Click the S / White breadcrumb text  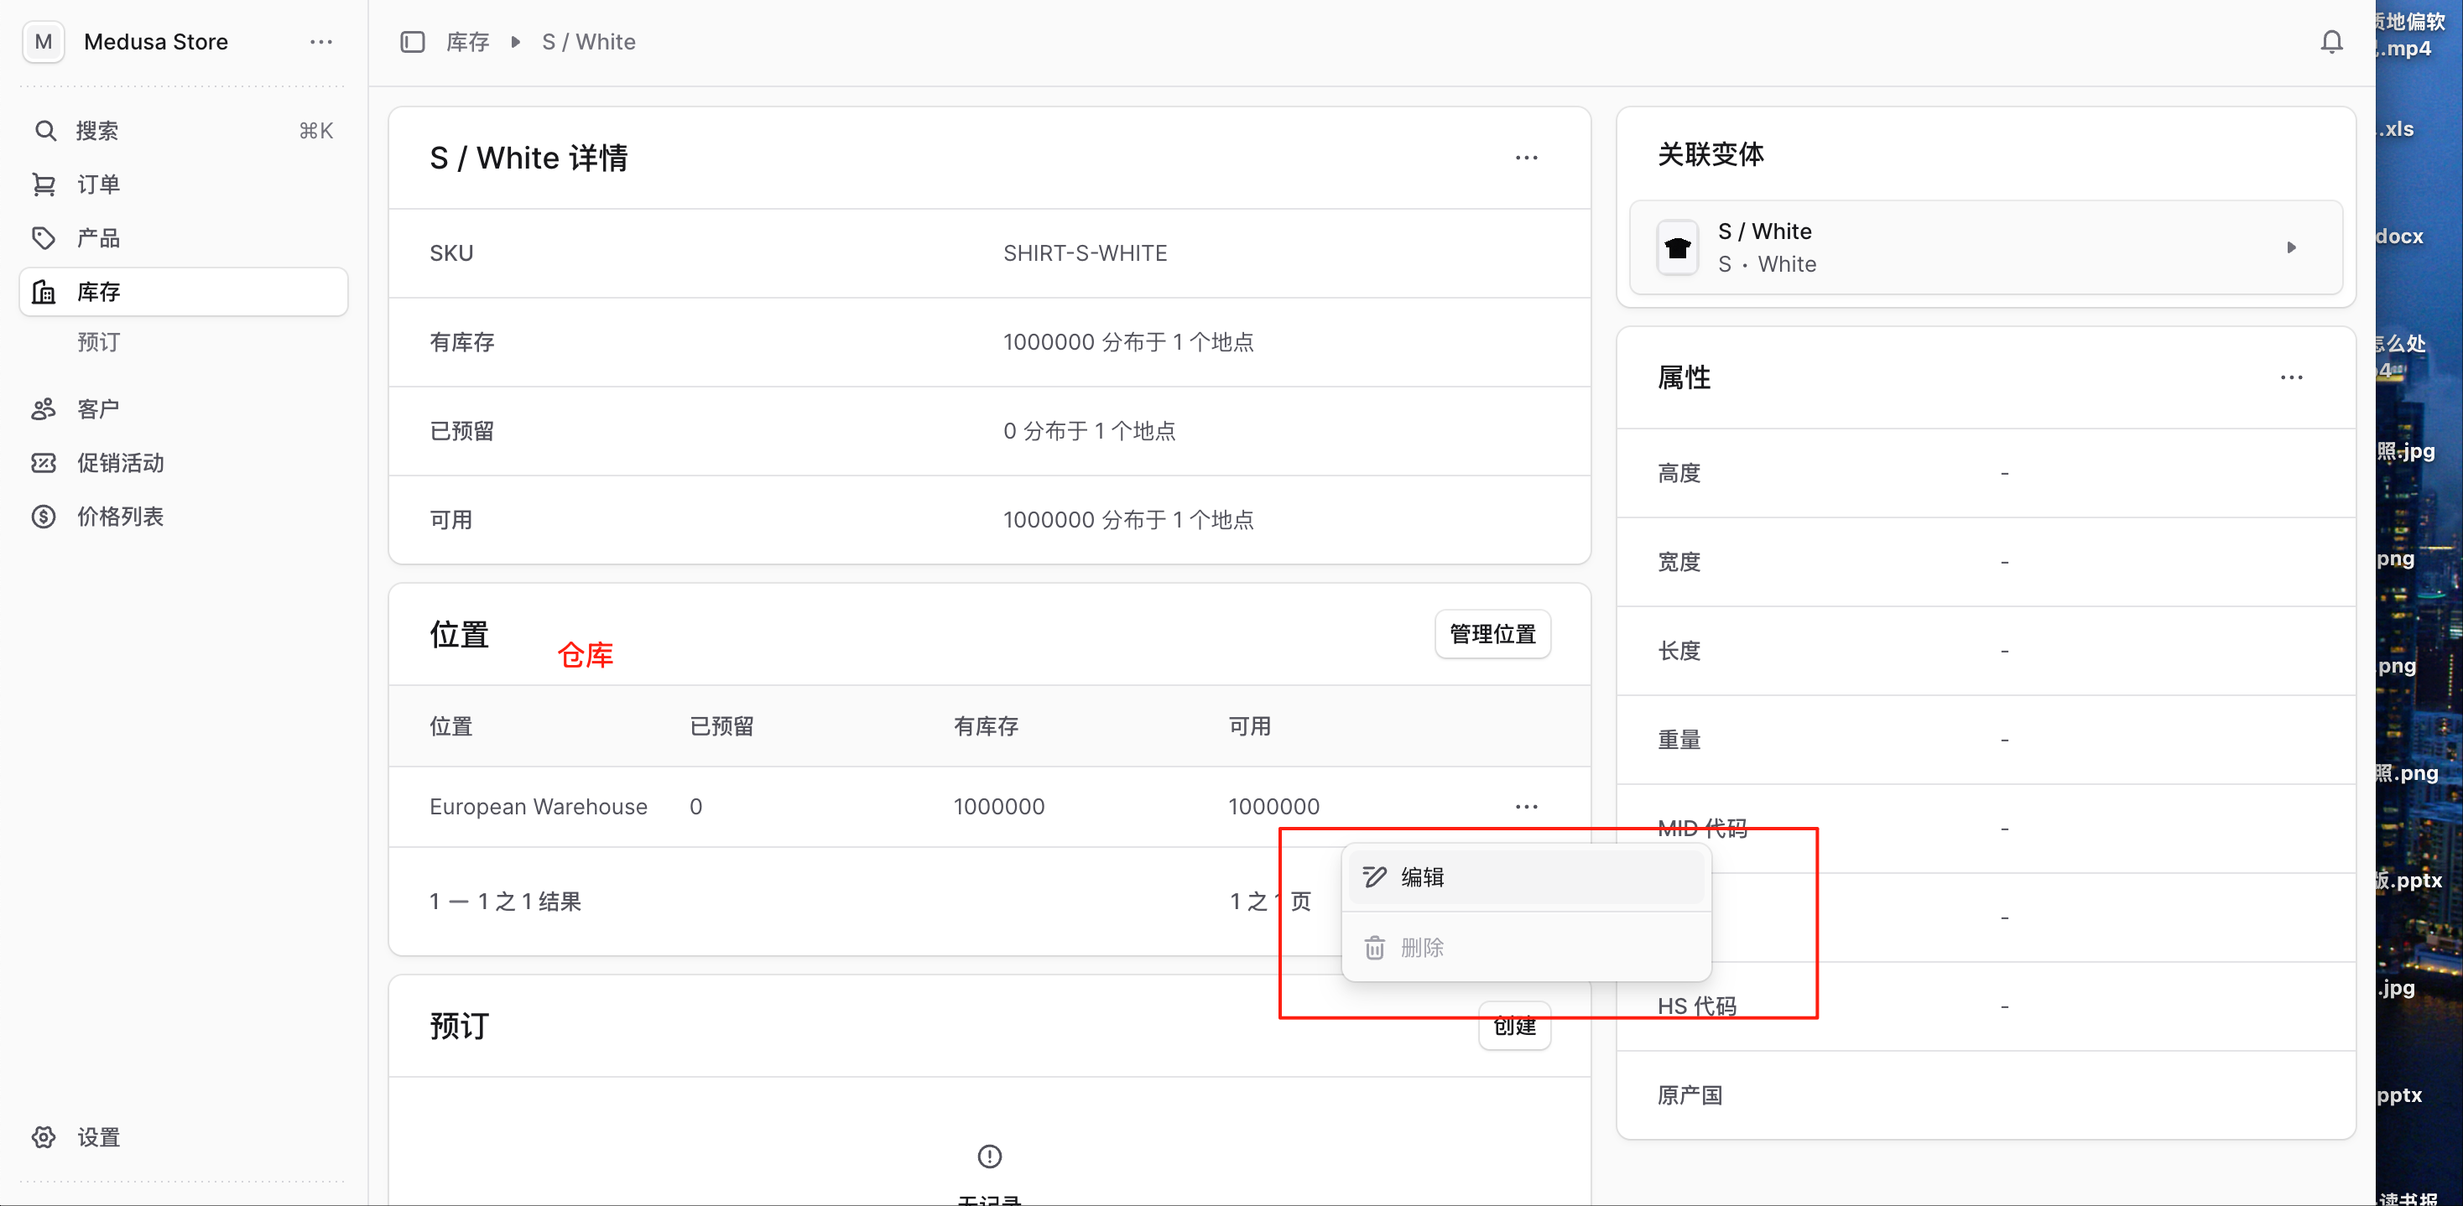coord(588,42)
